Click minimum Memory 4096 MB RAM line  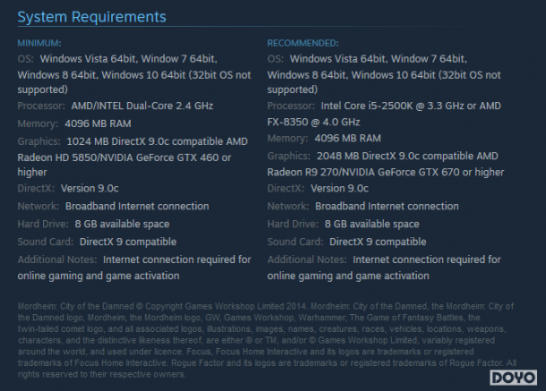point(74,123)
